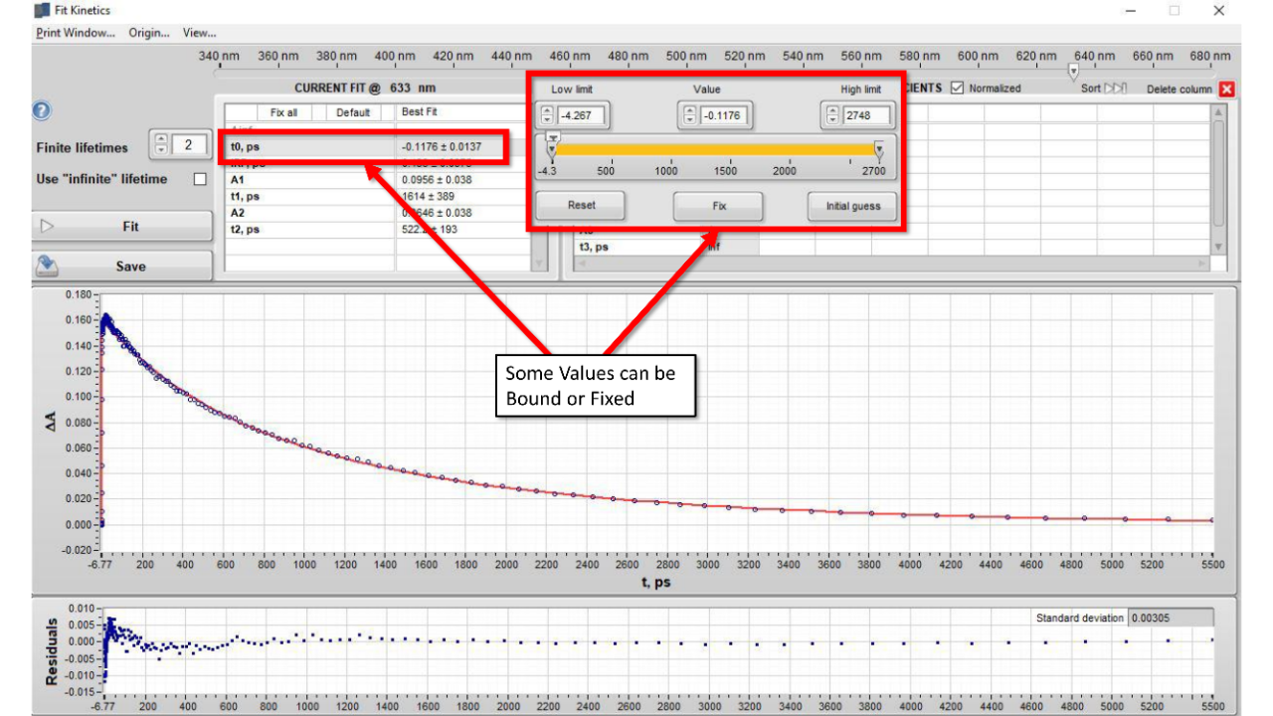Click the Sort arrows icon

[1115, 89]
